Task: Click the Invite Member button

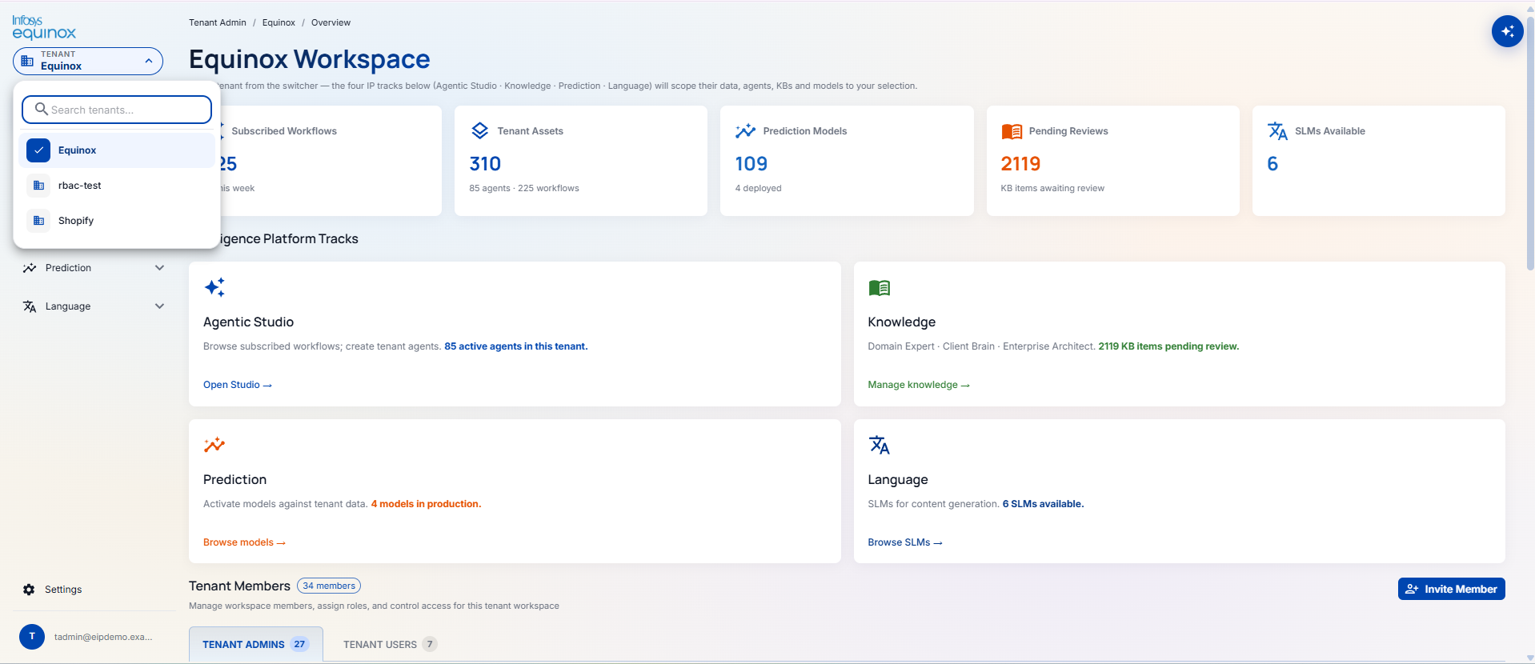Action: [x=1451, y=589]
